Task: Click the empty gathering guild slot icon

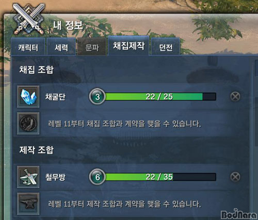Action: click(28, 124)
